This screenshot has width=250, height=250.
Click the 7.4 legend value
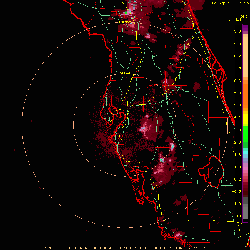[x=237, y=68]
